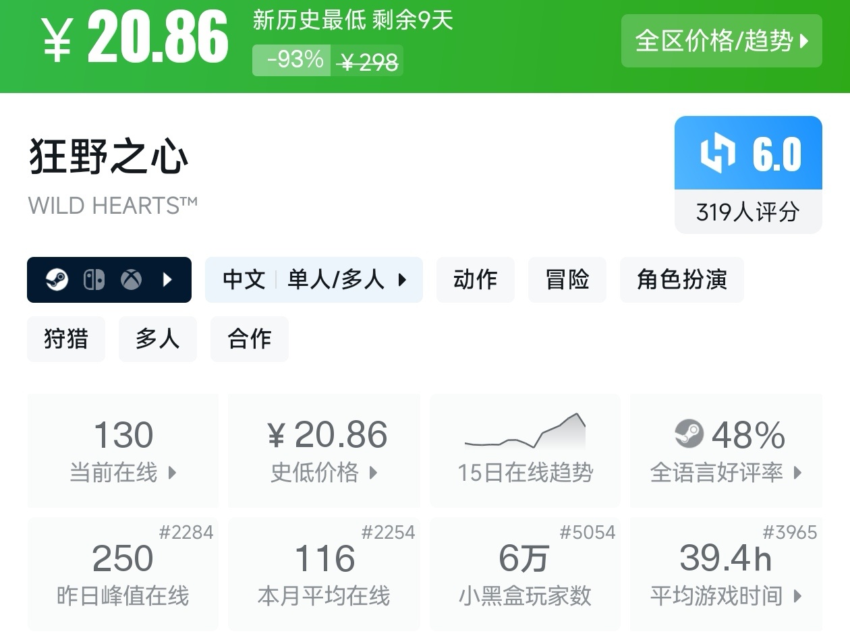Select the 角色扮演 genre tag
The height and width of the screenshot is (644, 850).
[x=681, y=279]
